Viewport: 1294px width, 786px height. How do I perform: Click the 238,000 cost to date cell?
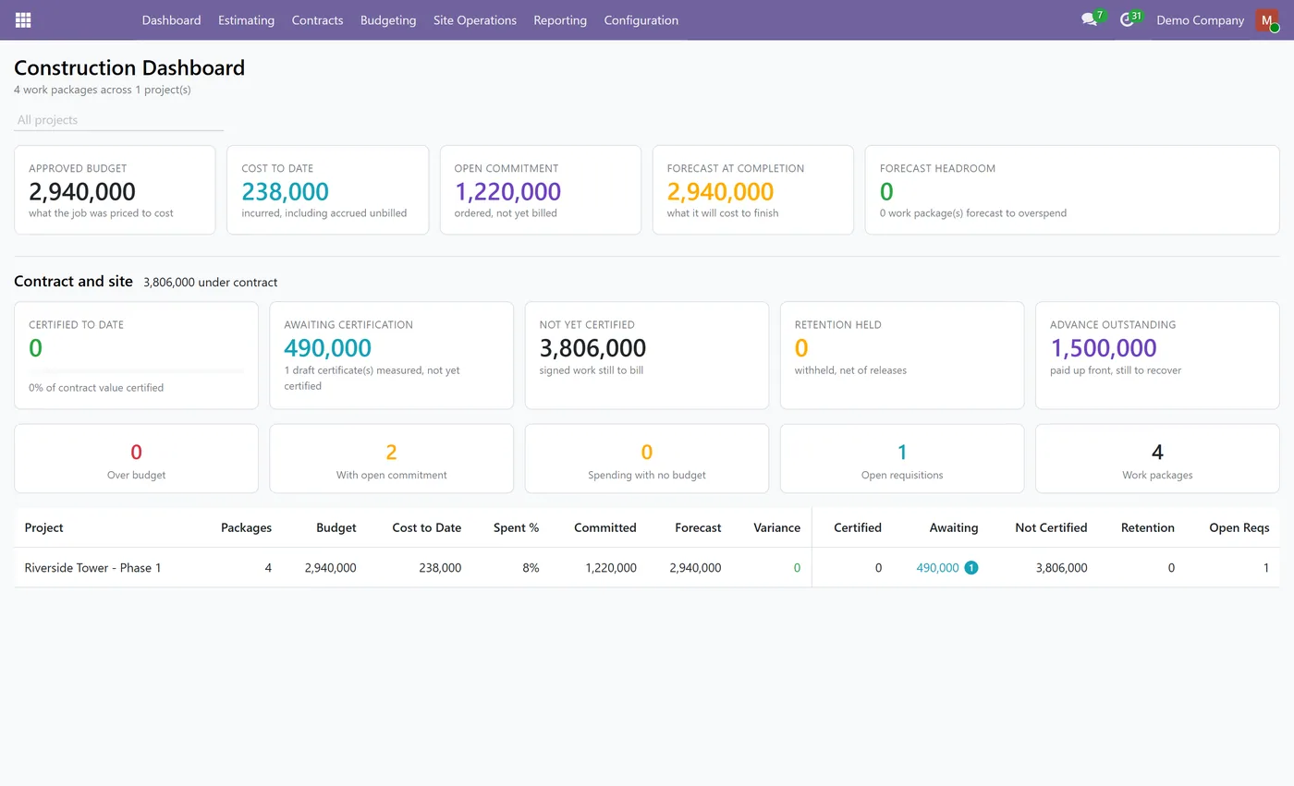[x=440, y=568]
